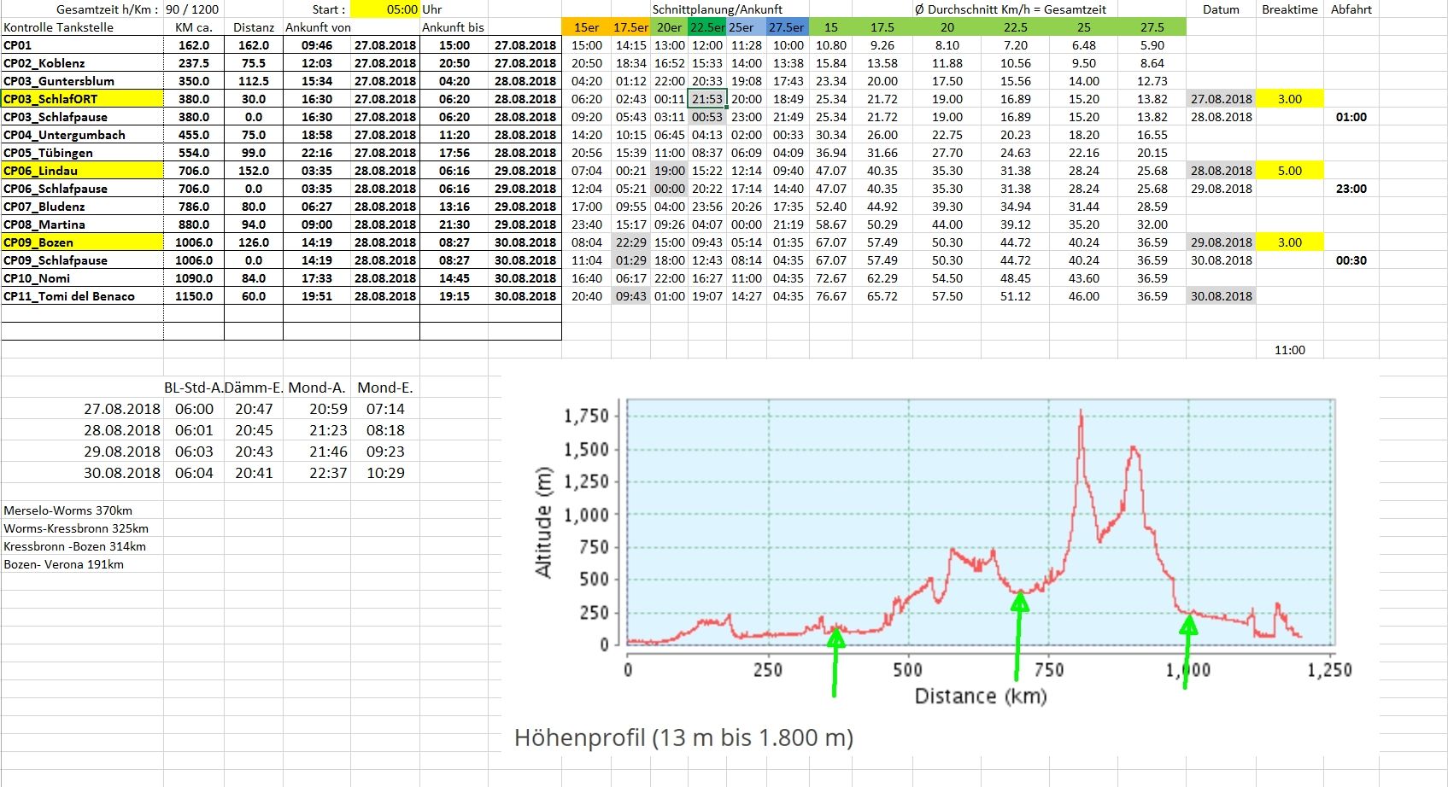This screenshot has height=787, width=1448.
Task: Click the 'BL-Std-A.' column label
Action: 193,388
